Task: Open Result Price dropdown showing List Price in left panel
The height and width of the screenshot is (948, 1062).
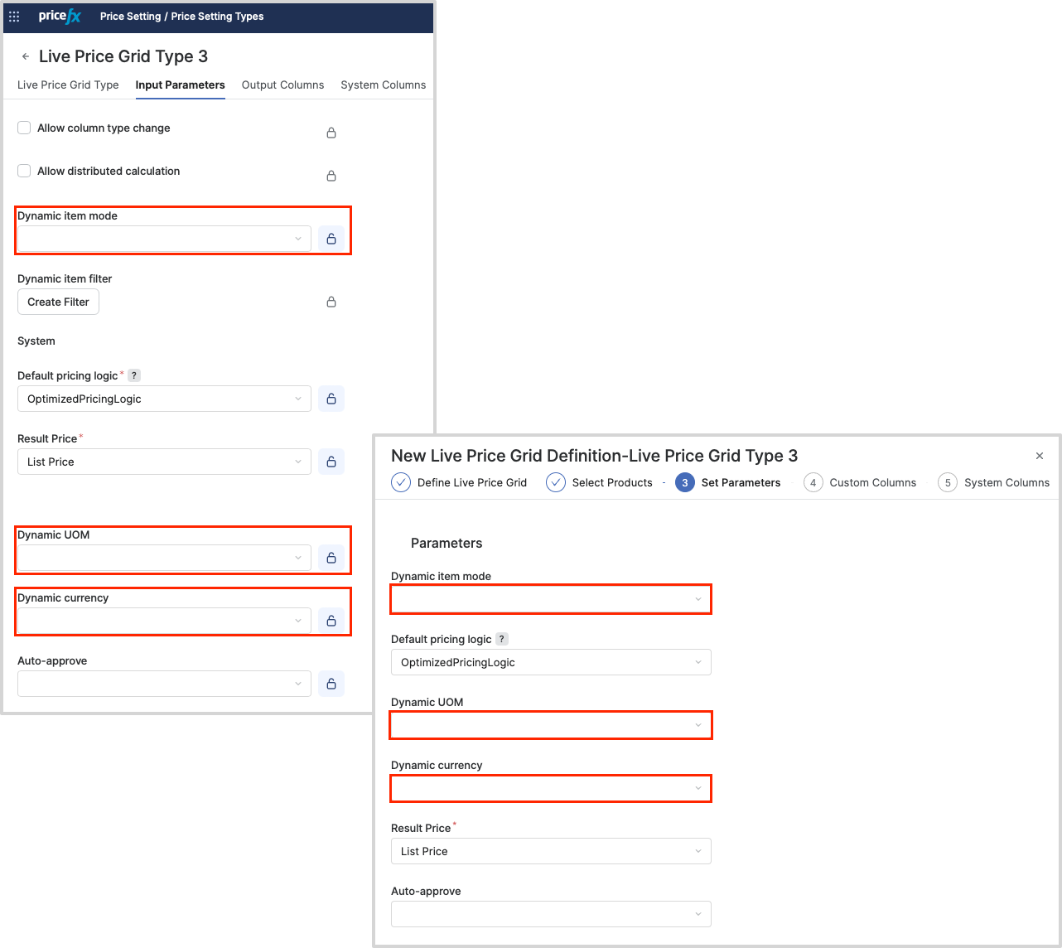Action: point(164,462)
